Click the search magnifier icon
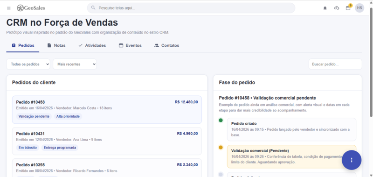Screen dimensions: 373x177 [94, 8]
